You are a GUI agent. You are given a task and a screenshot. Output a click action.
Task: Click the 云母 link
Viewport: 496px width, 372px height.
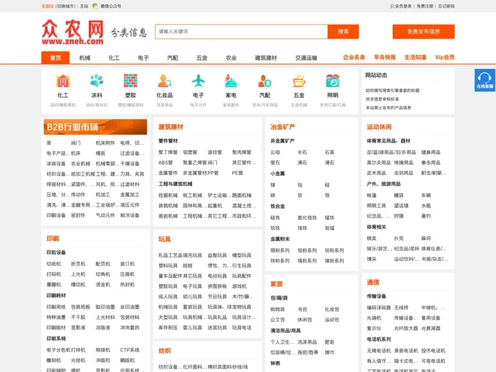pyautogui.click(x=275, y=152)
